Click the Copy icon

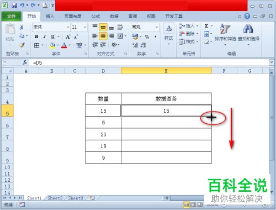point(22,36)
